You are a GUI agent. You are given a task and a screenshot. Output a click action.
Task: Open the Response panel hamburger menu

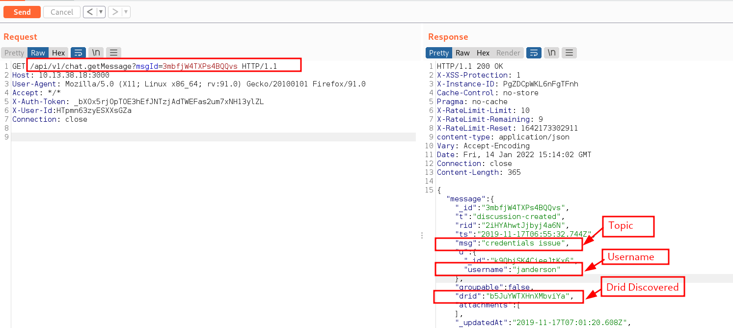569,53
